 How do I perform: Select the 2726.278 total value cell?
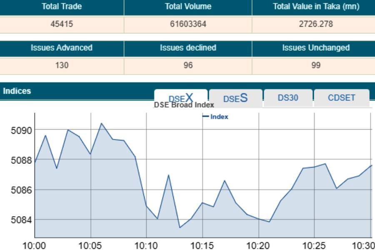tap(316, 24)
